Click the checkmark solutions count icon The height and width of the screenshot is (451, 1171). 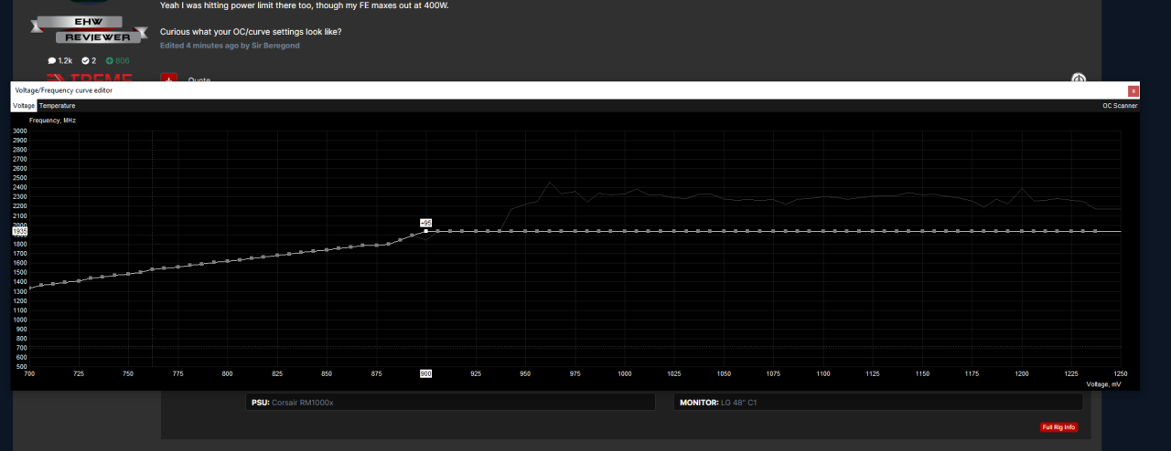click(85, 61)
